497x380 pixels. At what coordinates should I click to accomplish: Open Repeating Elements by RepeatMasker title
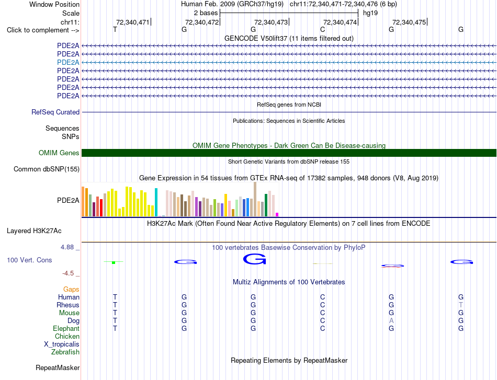coord(289,361)
